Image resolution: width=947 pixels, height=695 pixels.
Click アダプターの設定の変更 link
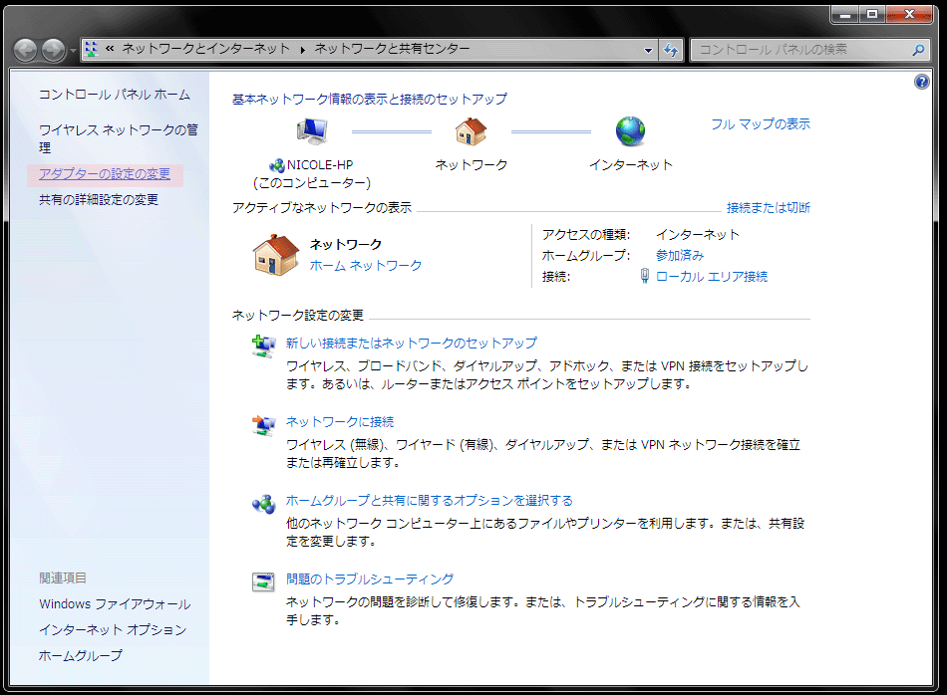105,174
